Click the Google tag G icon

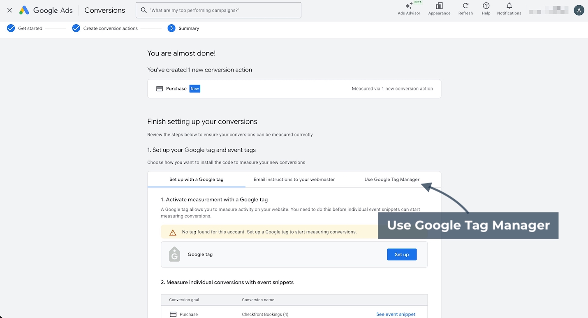click(x=174, y=254)
